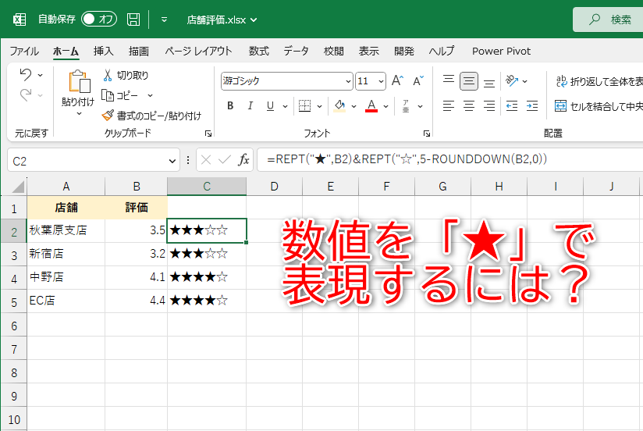Align text left icon

tap(449, 106)
